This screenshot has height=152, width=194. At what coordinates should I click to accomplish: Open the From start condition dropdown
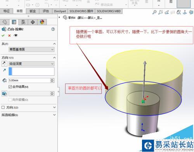(31, 49)
